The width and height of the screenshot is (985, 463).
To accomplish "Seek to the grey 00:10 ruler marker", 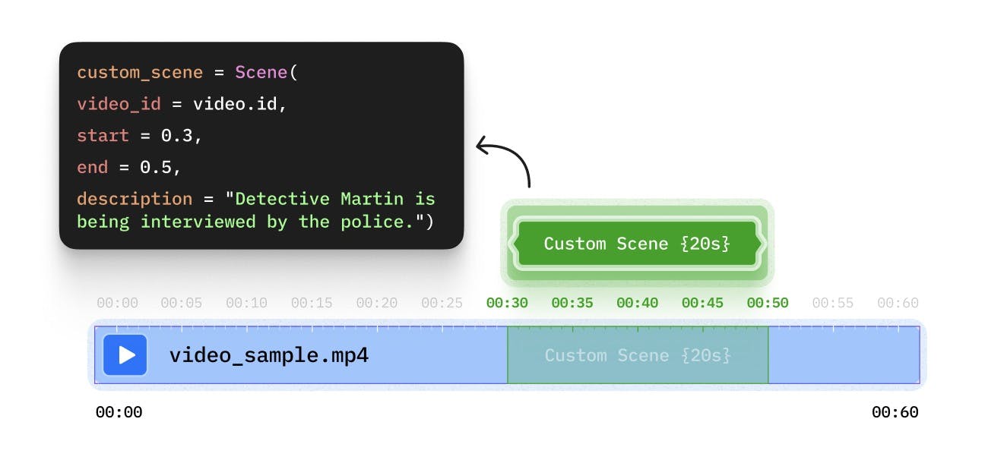I will (x=246, y=303).
